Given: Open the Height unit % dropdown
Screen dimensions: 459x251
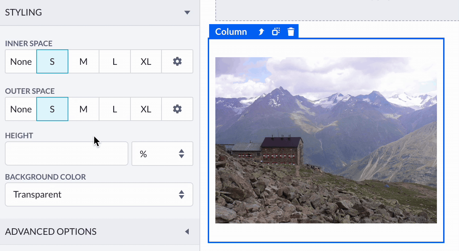Looking at the screenshot, I should 162,153.
